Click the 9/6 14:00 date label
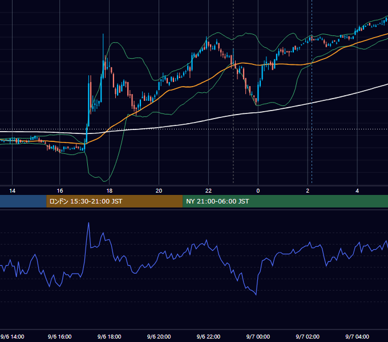Screen dimensions: 388x342 coord(13,336)
